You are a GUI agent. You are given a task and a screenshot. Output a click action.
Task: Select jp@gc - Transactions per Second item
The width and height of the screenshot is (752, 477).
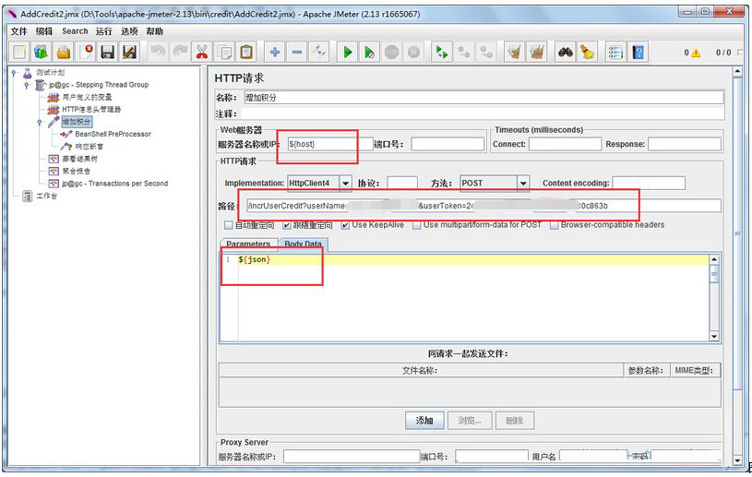pyautogui.click(x=114, y=184)
